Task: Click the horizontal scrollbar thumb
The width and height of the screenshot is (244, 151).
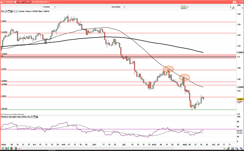Action: tap(199, 148)
